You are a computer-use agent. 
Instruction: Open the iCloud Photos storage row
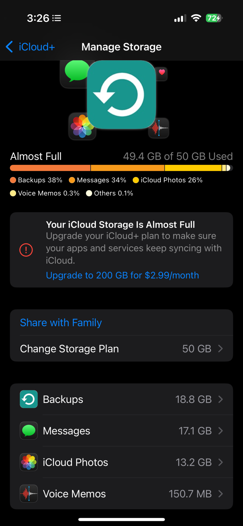point(121,462)
